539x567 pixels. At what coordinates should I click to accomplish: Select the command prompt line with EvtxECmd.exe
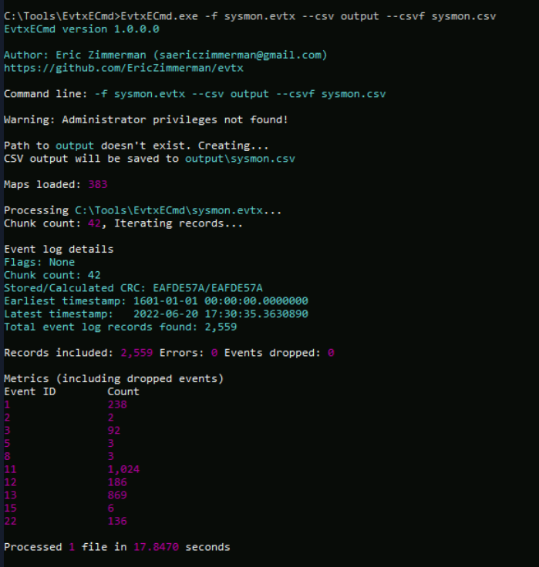[x=250, y=16]
